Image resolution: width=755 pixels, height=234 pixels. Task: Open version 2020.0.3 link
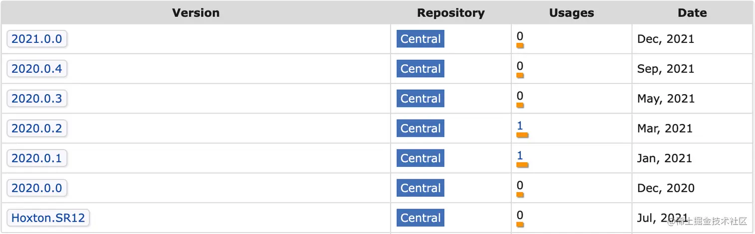tap(37, 99)
